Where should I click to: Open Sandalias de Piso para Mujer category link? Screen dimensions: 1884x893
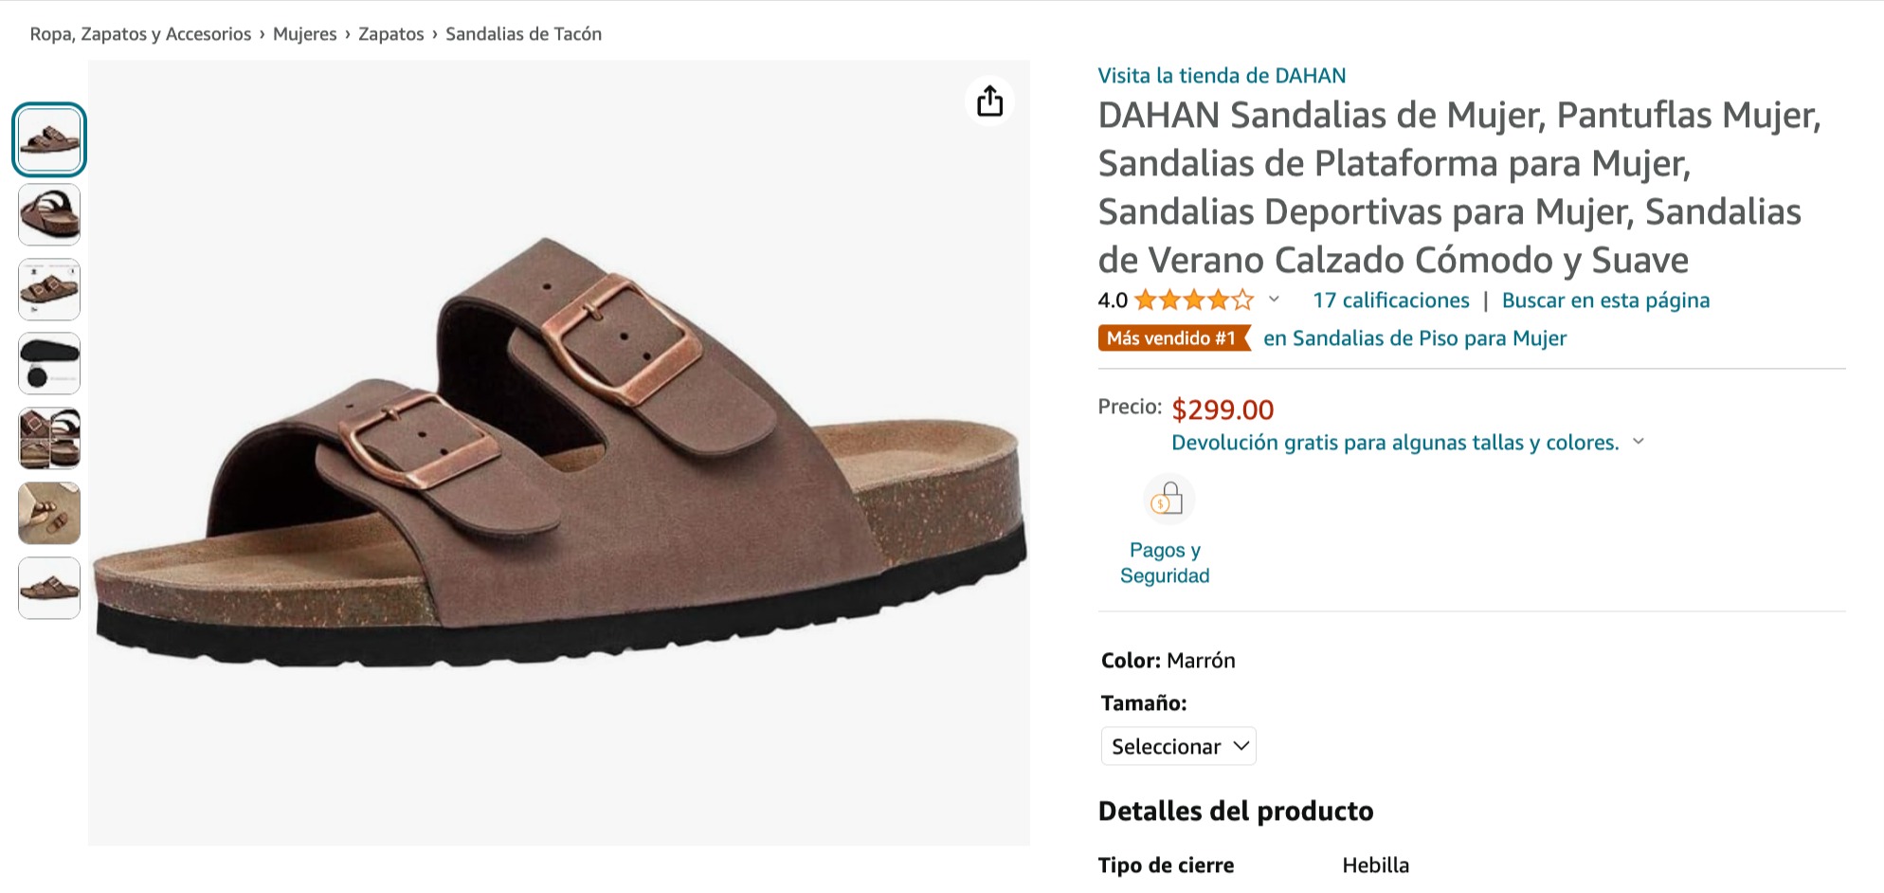tap(1415, 338)
